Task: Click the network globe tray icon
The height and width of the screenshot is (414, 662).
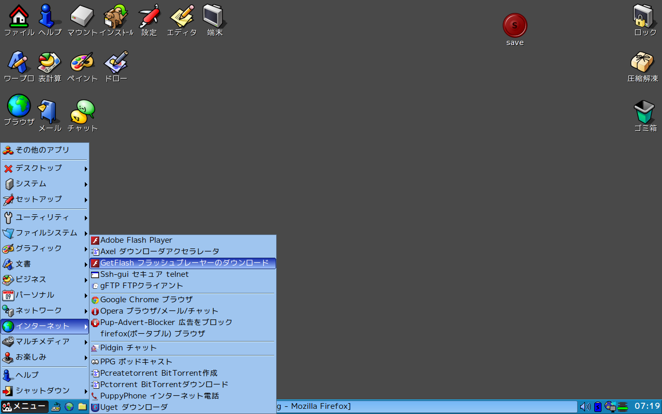Action: point(610,407)
